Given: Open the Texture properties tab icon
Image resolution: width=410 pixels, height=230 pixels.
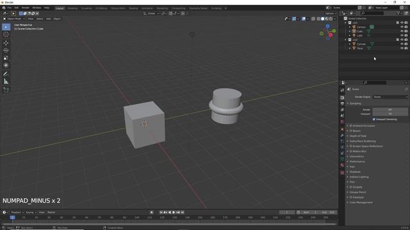Looking at the screenshot, I should point(342,172).
